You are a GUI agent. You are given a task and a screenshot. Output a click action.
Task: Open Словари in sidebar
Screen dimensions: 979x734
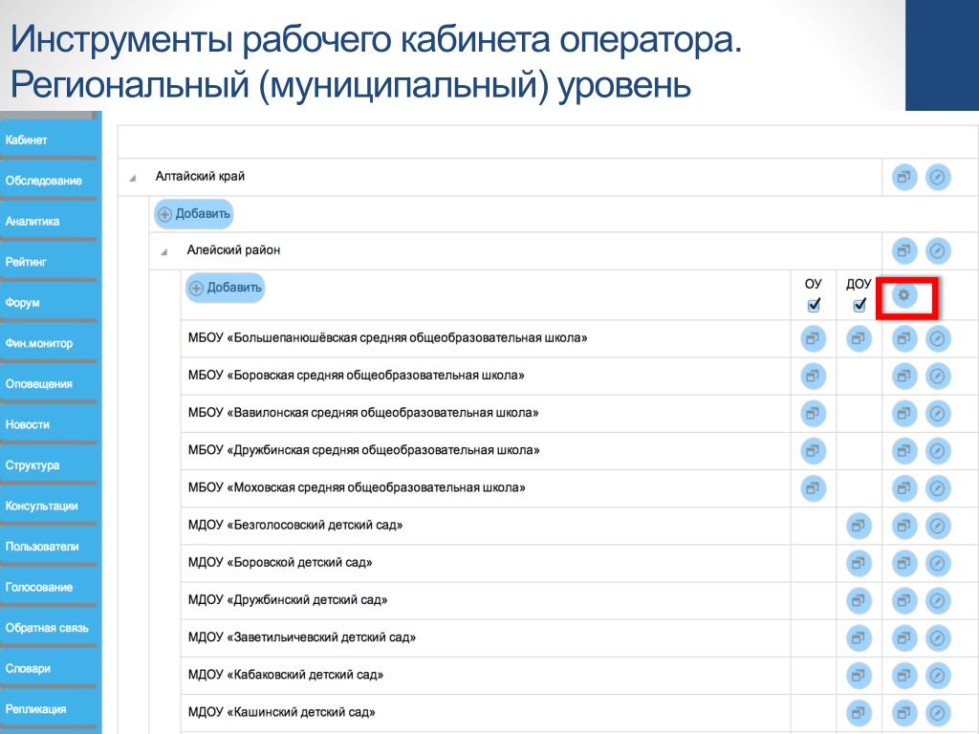coord(49,668)
